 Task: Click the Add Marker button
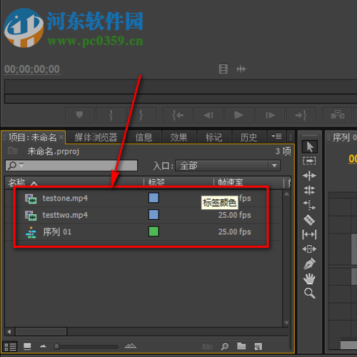tap(80, 115)
